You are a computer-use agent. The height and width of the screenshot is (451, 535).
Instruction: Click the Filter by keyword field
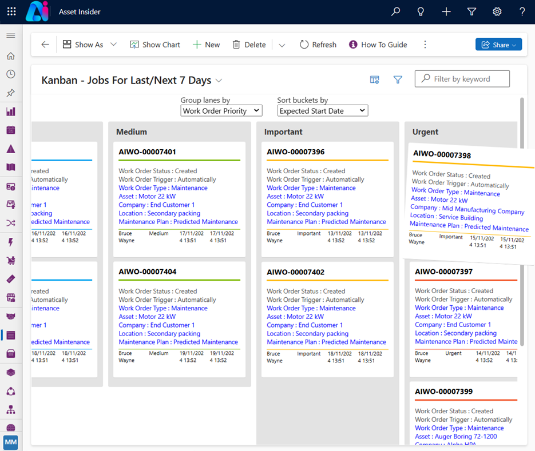(462, 79)
